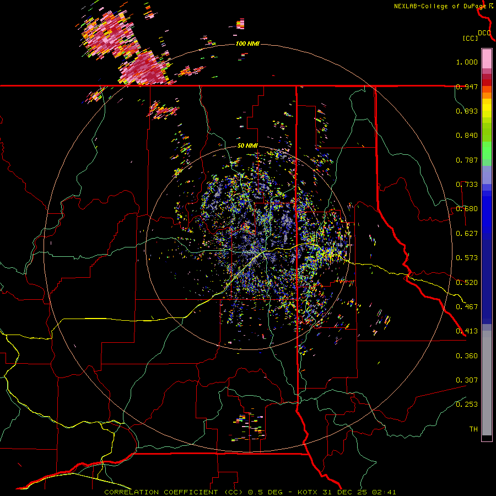This screenshot has height=496, width=496.
Task: Click the 50 NMI range ring label
Action: (247, 145)
